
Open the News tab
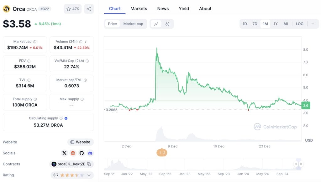coord(163,8)
